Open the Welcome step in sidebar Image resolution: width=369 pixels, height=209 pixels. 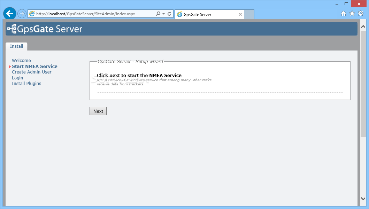pyautogui.click(x=21, y=61)
